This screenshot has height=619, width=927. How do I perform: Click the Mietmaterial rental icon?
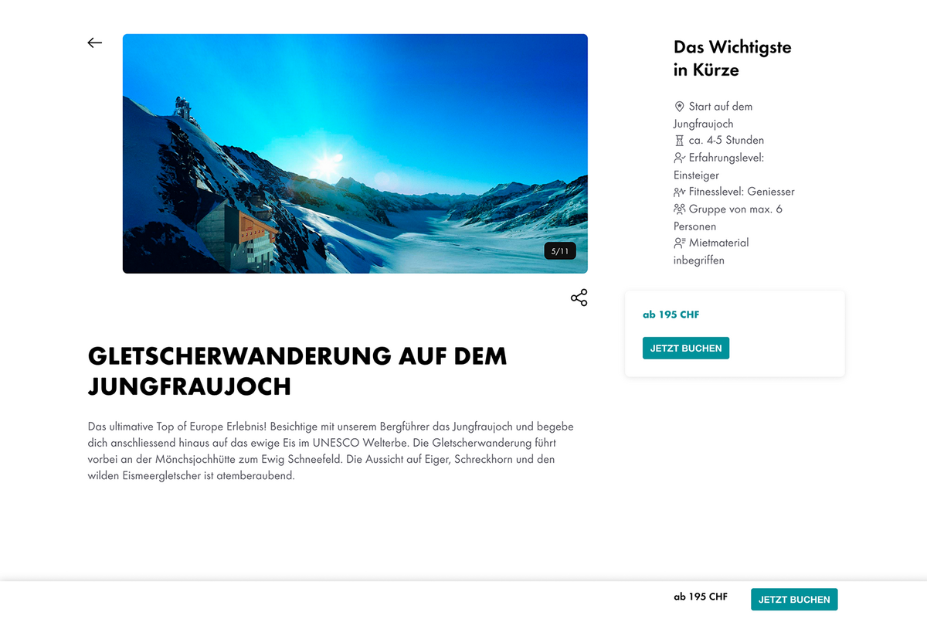point(680,243)
